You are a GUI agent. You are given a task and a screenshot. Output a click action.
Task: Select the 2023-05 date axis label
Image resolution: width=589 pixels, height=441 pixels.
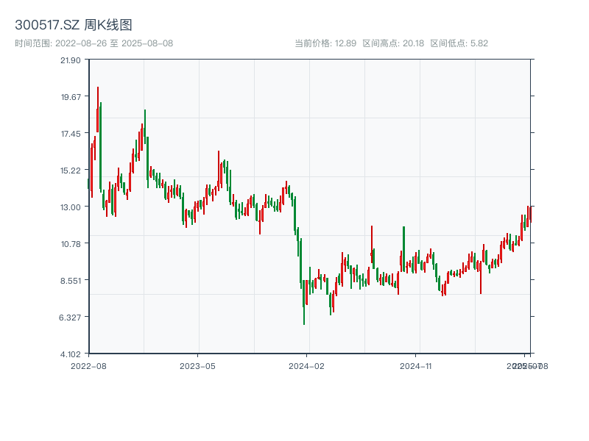(197, 365)
